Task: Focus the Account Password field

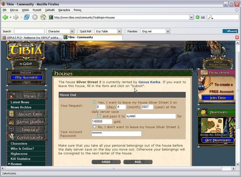Action: point(117,134)
